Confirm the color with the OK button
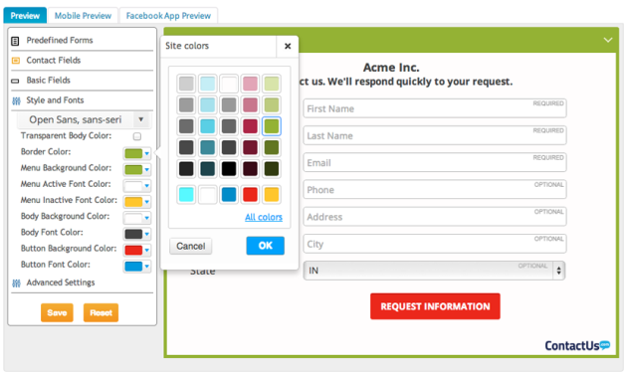This screenshot has width=627, height=377. point(265,246)
